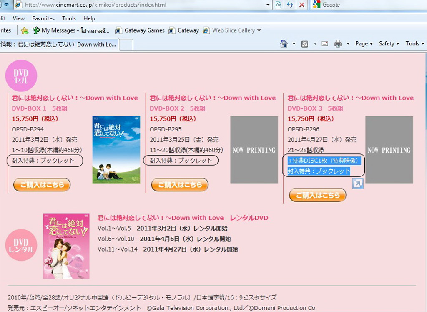Click the product code OPSD-B296
Image resolution: width=427 pixels, height=312 pixels.
coord(304,129)
